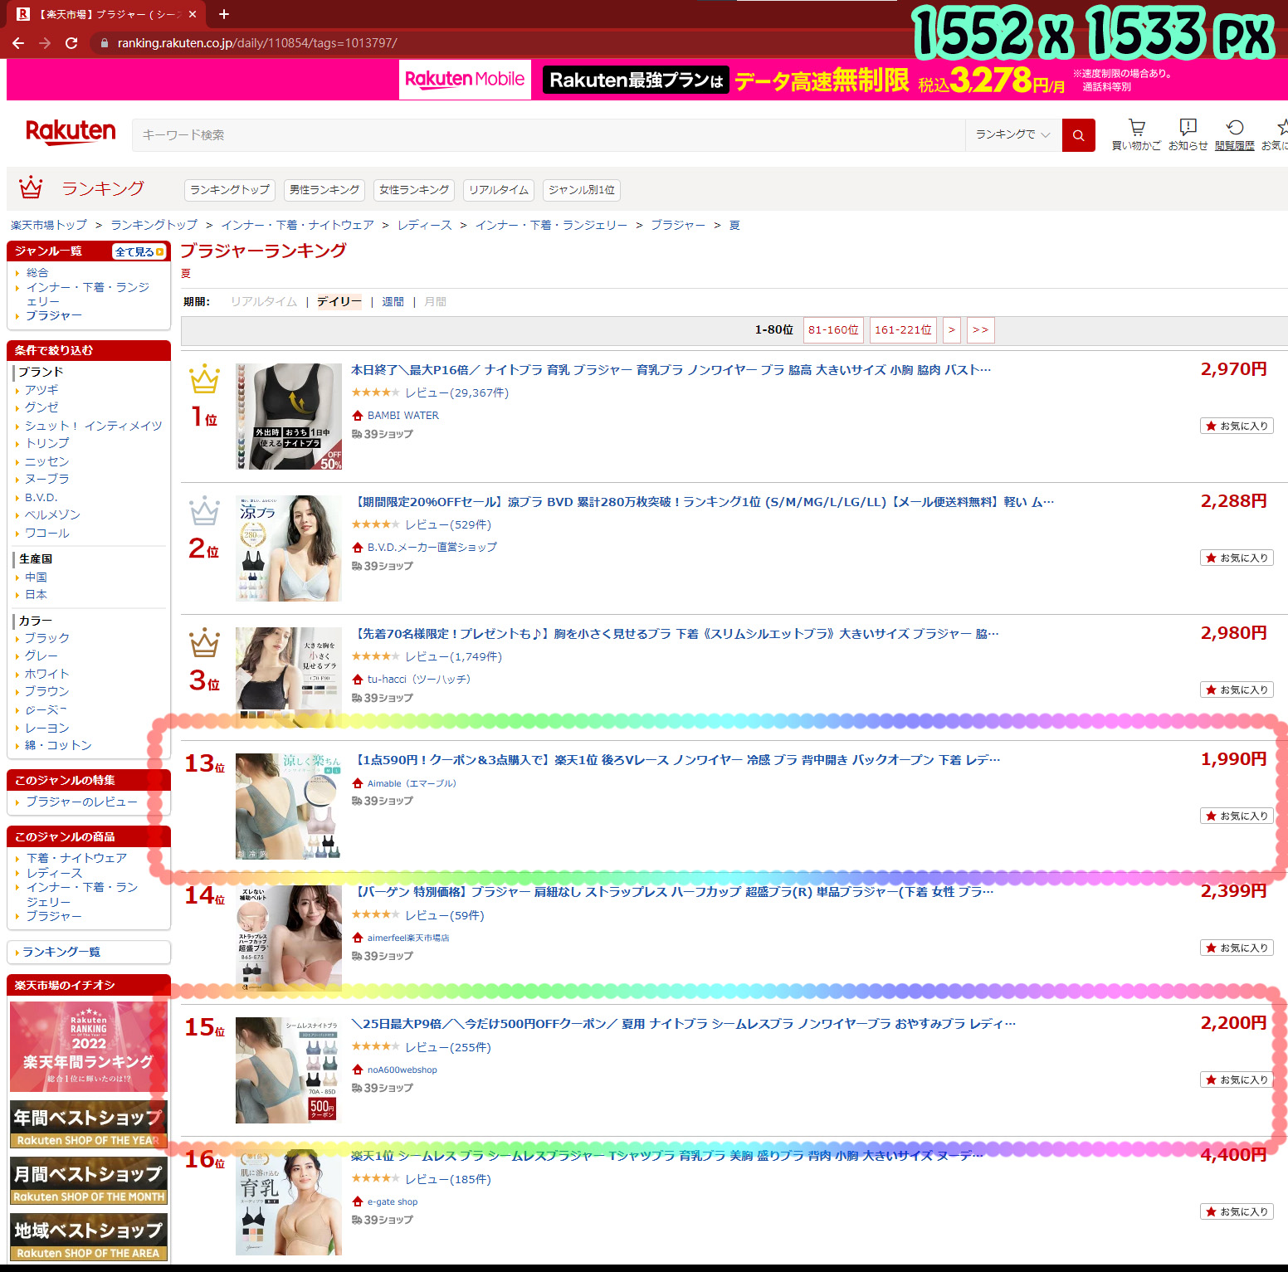Open the rank 1 product thumbnail
Image resolution: width=1288 pixels, height=1272 pixels.
pyautogui.click(x=289, y=417)
